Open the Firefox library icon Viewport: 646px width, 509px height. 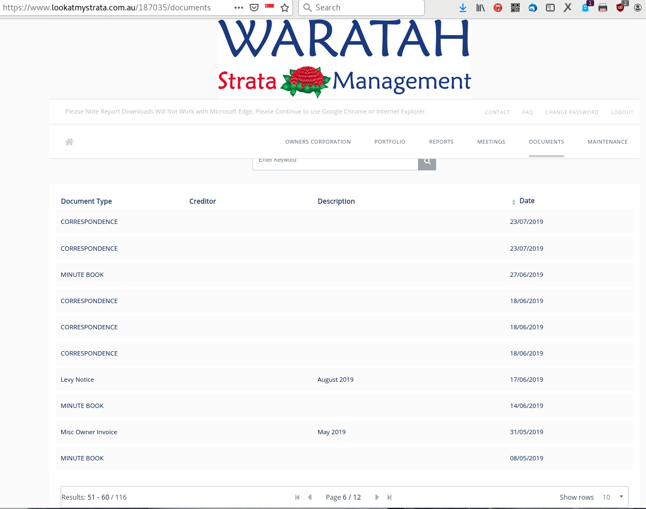[x=480, y=8]
